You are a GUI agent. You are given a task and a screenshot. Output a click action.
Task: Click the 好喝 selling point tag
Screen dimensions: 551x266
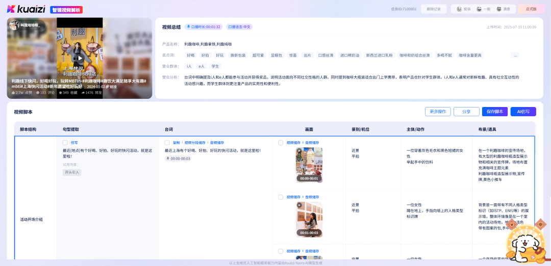tap(190, 56)
